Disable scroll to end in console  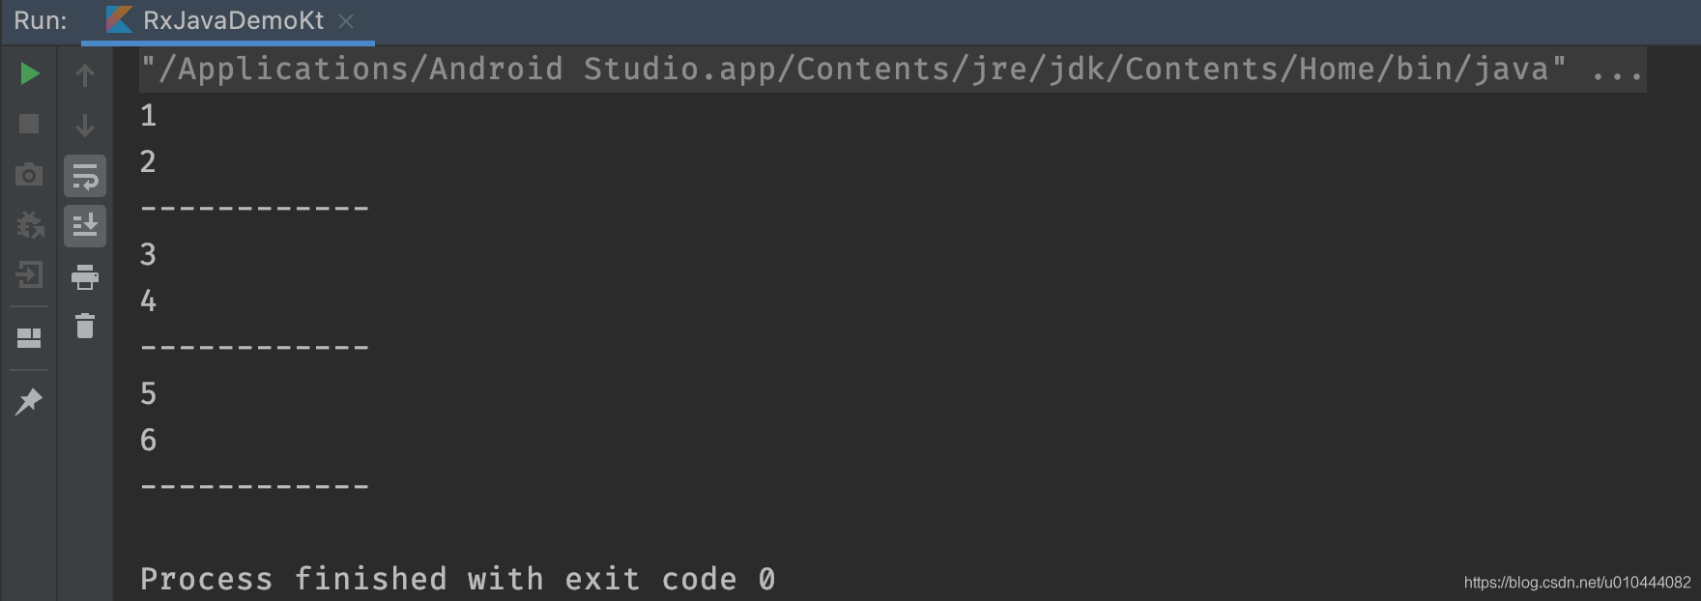click(84, 227)
